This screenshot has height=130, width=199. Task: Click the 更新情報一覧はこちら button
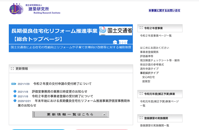(x=71, y=114)
